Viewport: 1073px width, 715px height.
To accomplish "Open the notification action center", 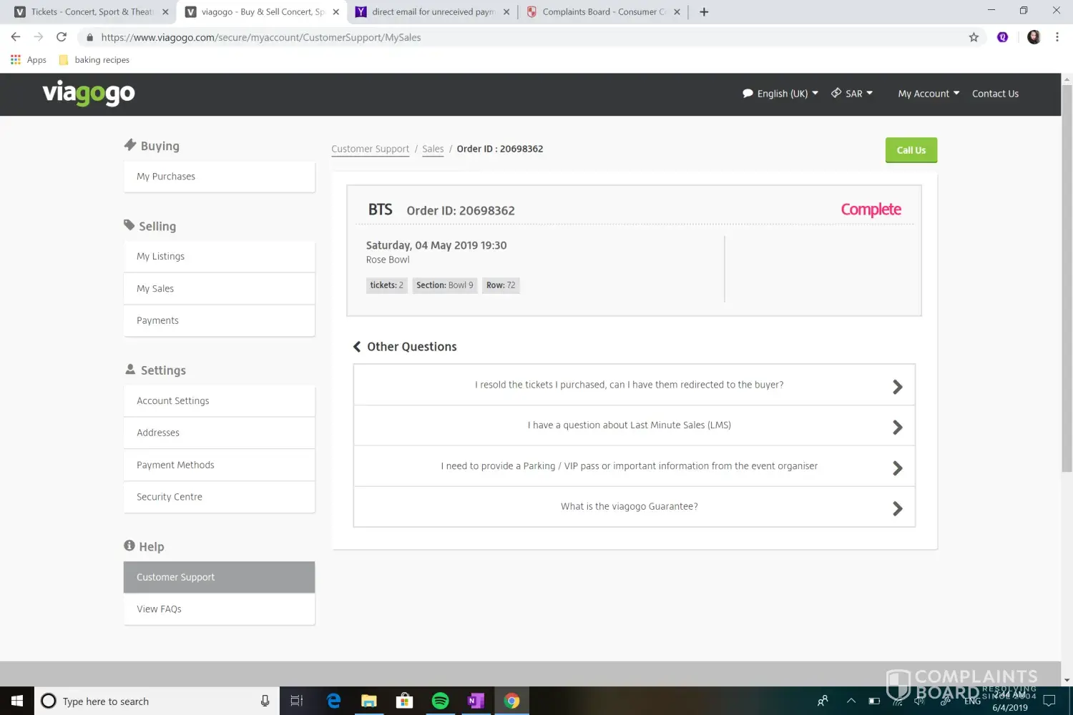I will (x=1049, y=701).
